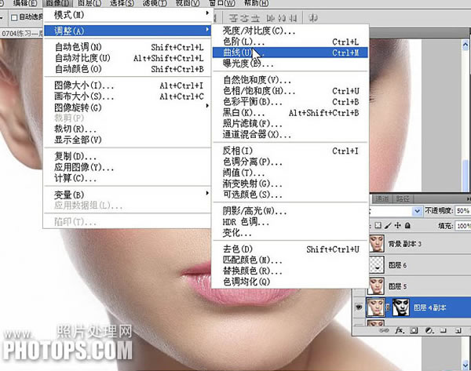Open 画布大小(S) dialog
The height and width of the screenshot is (371, 471).
click(127, 96)
